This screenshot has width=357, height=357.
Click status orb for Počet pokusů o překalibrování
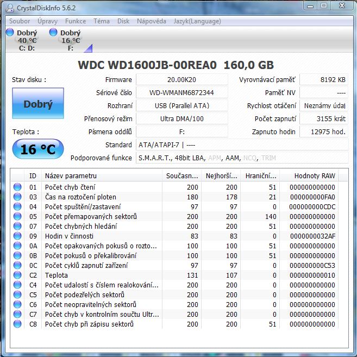click(x=17, y=255)
